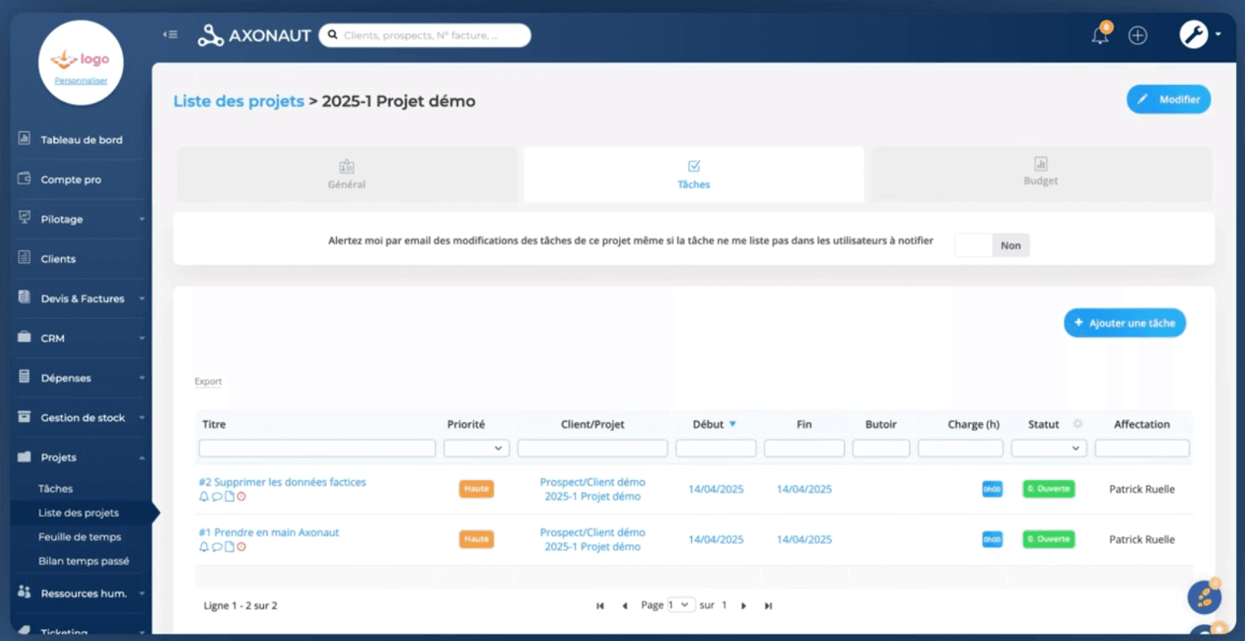Click the comment bubble icon under task #1
1245x641 pixels.
(217, 547)
